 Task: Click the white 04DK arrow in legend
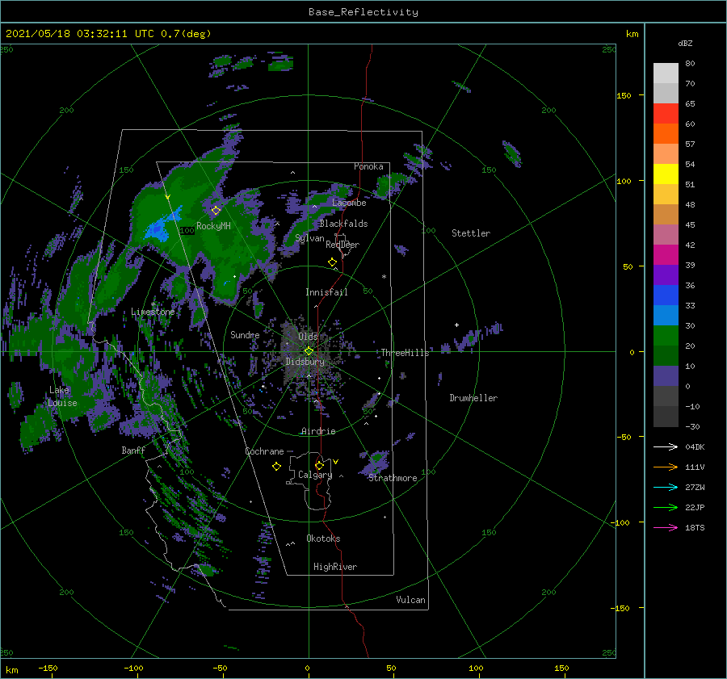666,446
